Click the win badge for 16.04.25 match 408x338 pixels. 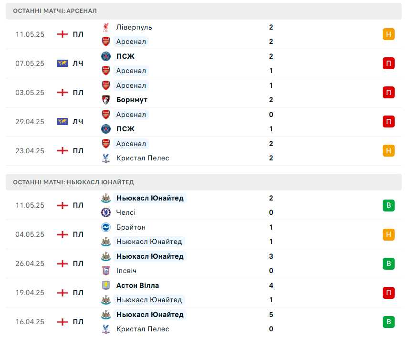(x=388, y=322)
